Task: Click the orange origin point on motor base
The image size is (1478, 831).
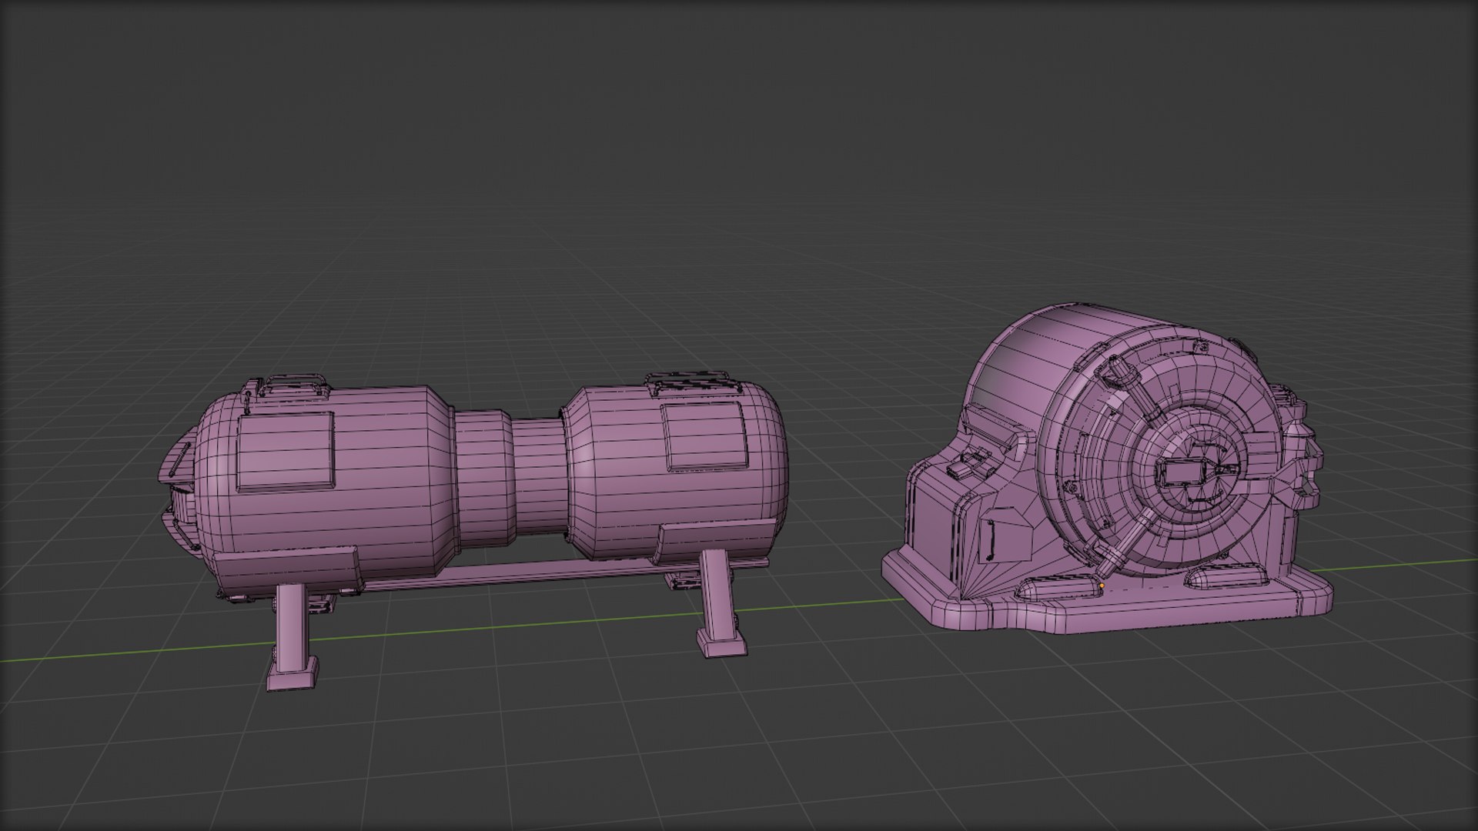Action: tap(1102, 586)
